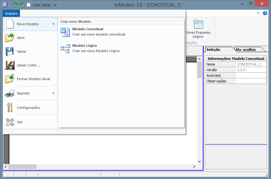Maximize the brModelo window
Image resolution: width=271 pixels, height=179 pixels.
point(251,4)
